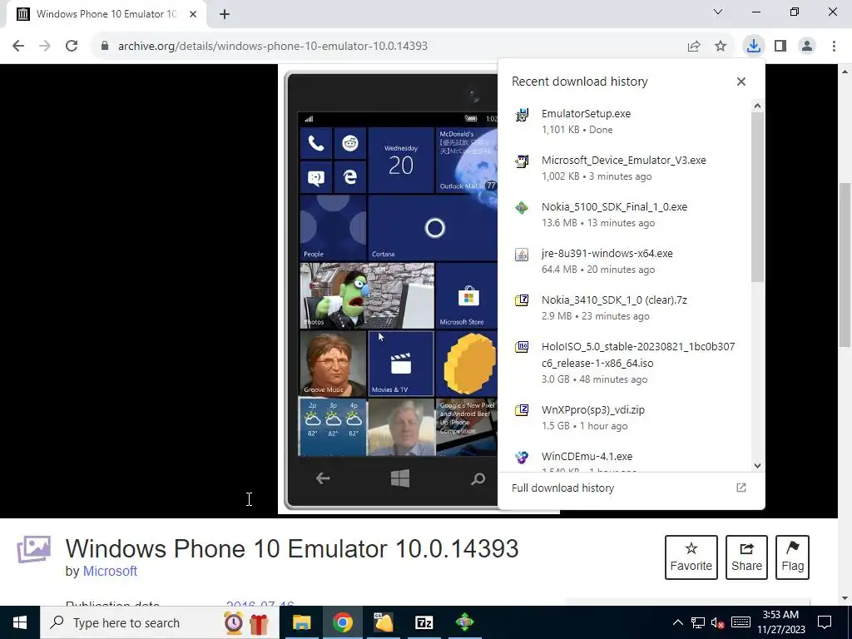Open the touch keyboard tray icon
The image size is (852, 639).
coord(741,622)
